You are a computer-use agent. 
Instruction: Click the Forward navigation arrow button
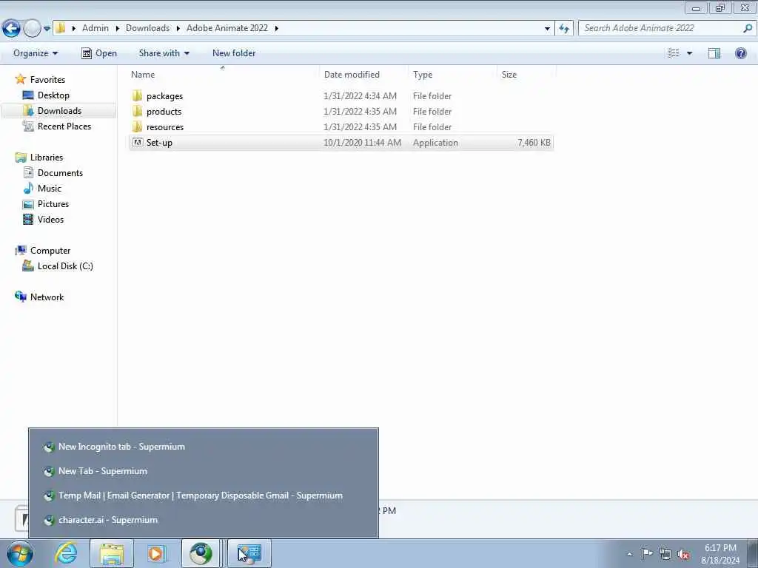pyautogui.click(x=32, y=29)
